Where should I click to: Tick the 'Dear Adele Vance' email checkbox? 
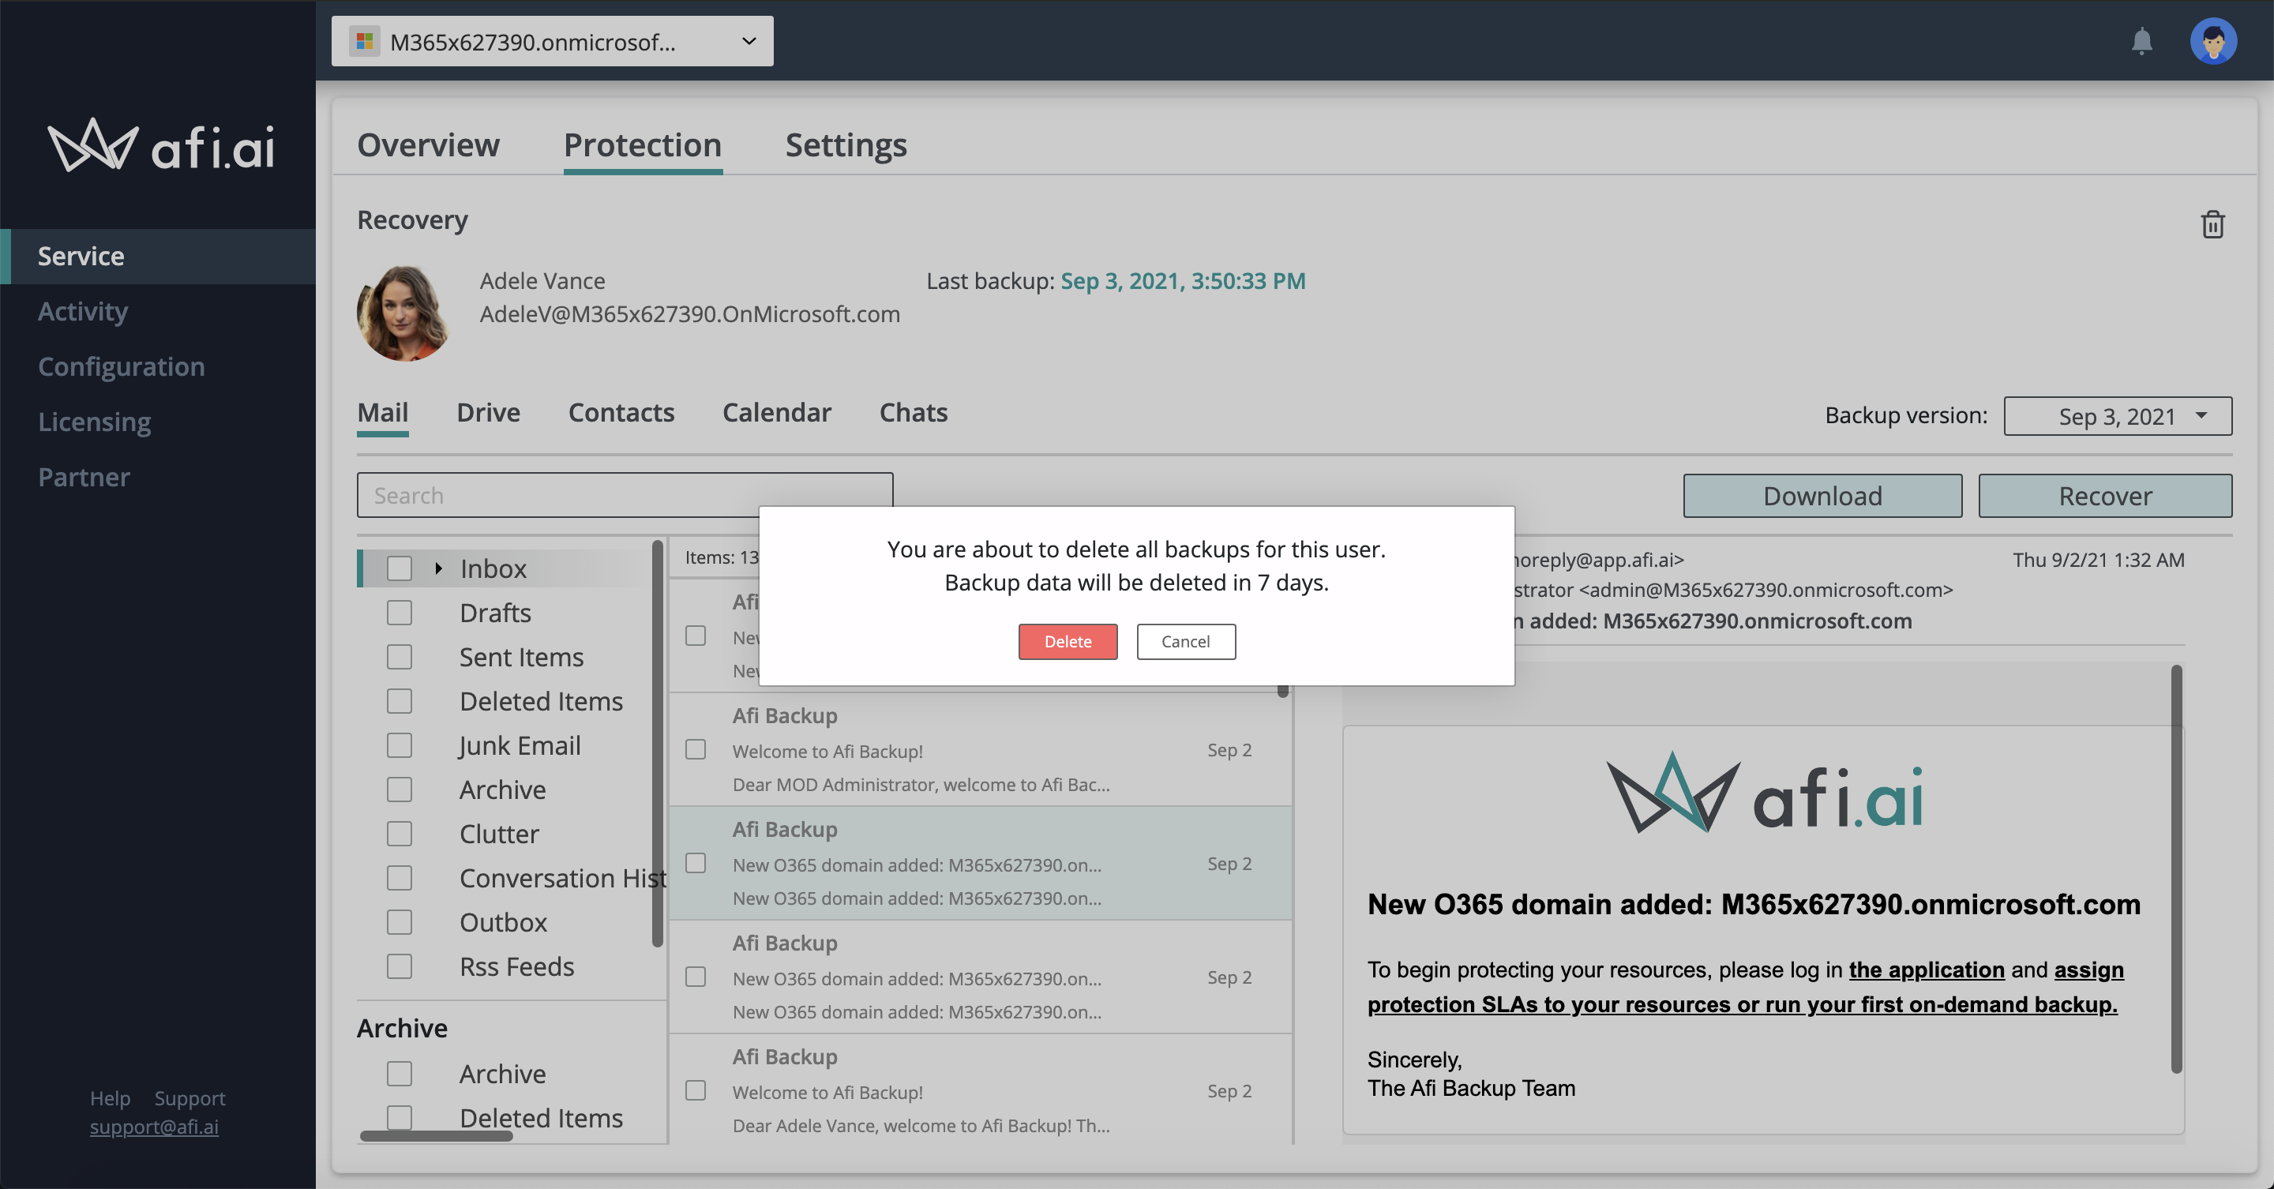tap(696, 1091)
